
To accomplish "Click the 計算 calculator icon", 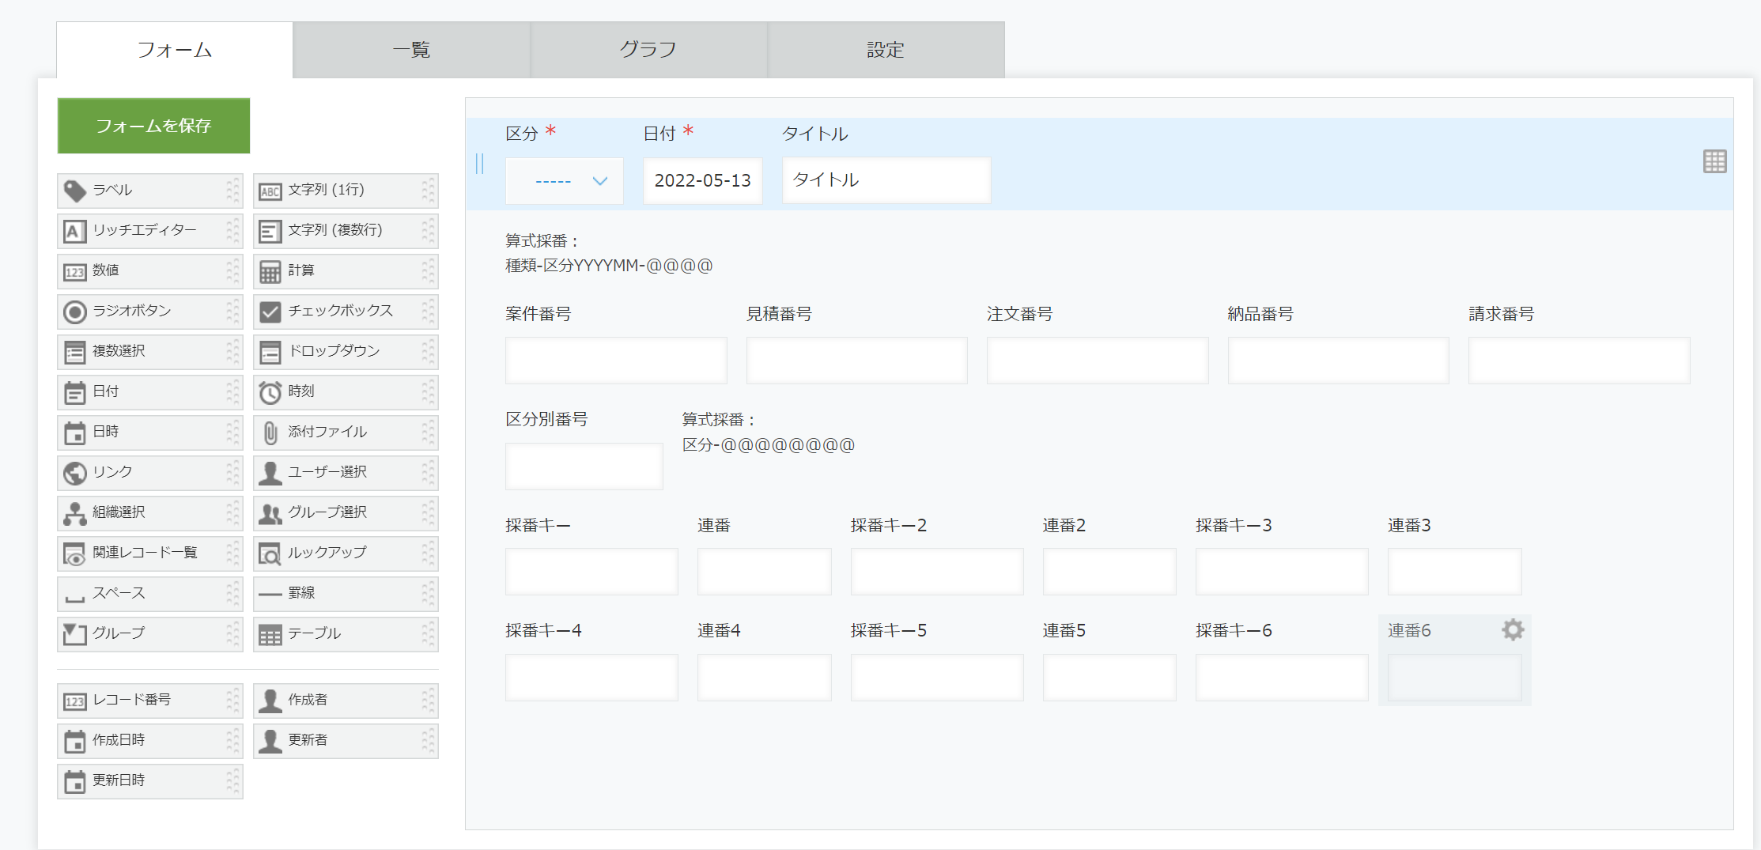I will pyautogui.click(x=270, y=271).
